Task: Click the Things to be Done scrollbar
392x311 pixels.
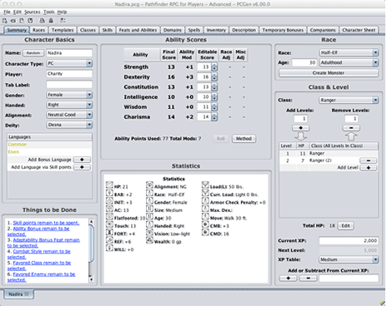Action: [x=91, y=250]
